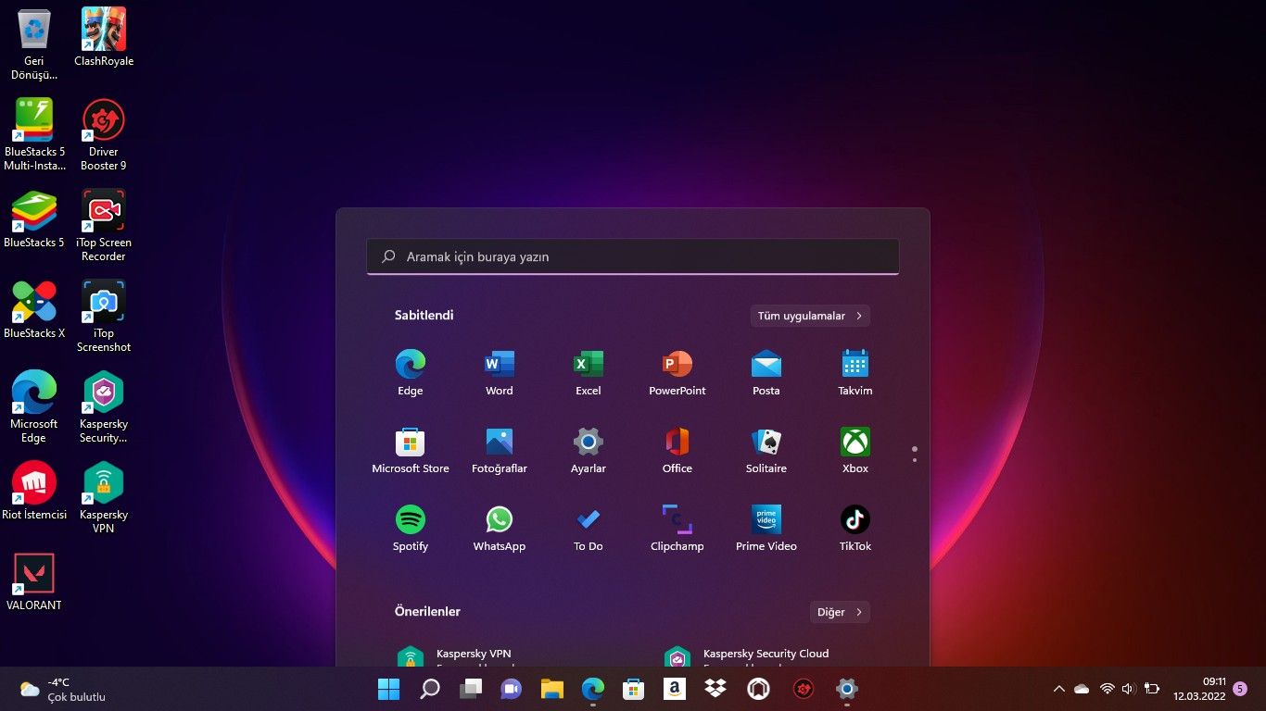This screenshot has height=711, width=1266.
Task: Open the Wi-Fi network tray icon
Action: point(1107,689)
